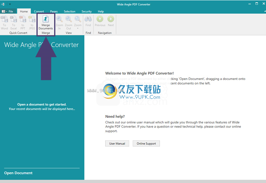266x183 pixels.
Task: Click the User Manual button
Action: click(117, 144)
